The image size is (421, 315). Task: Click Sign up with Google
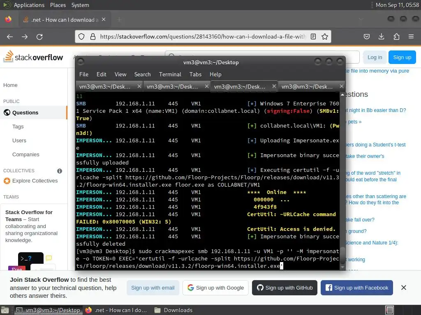point(215,288)
